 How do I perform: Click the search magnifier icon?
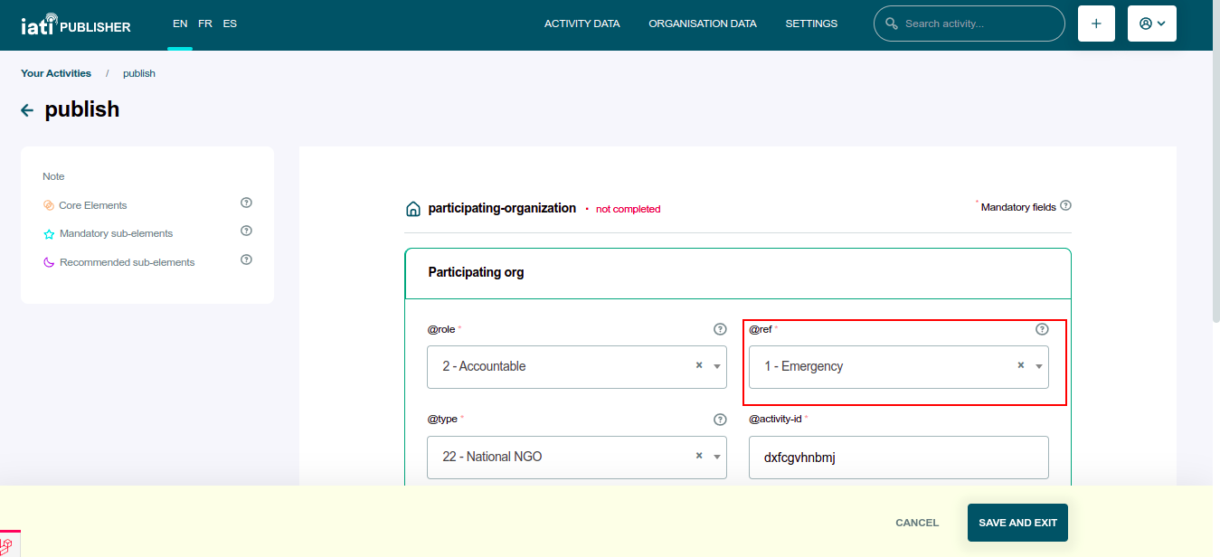[x=892, y=24]
